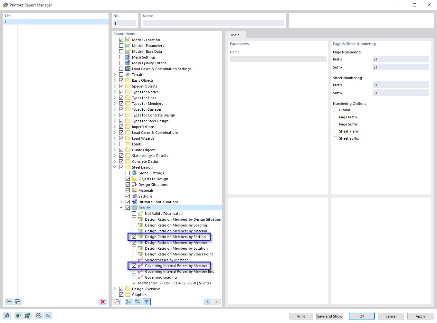
Task: Invert report items selection icon
Action: click(x=138, y=302)
